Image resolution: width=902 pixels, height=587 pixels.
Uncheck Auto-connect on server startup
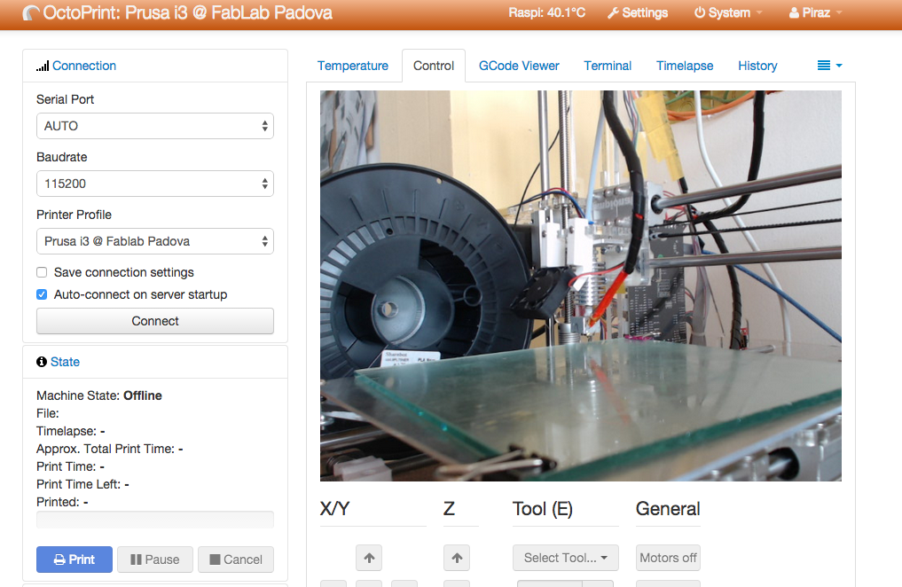click(x=42, y=294)
